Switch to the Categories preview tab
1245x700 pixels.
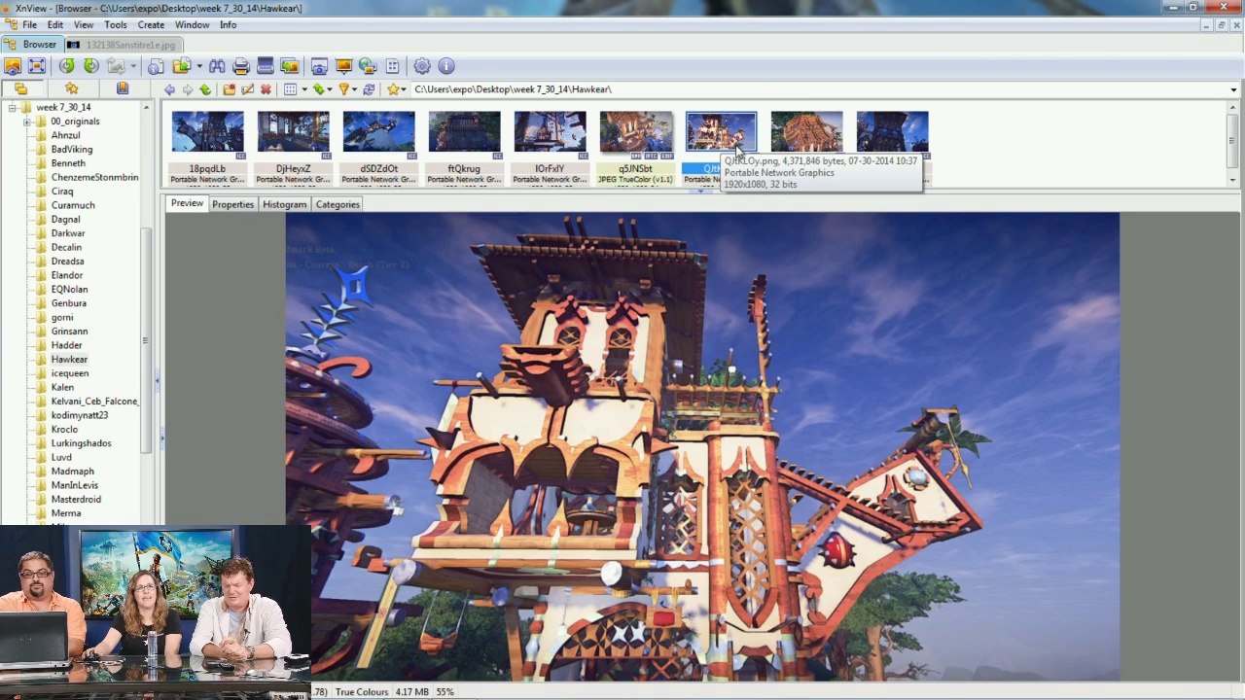point(338,204)
